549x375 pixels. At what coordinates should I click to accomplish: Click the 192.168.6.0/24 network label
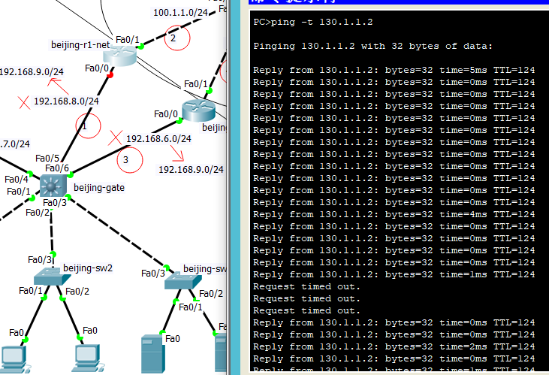point(158,138)
